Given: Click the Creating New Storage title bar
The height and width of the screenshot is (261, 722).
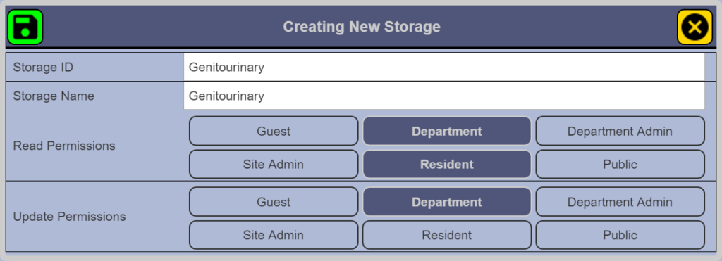Looking at the screenshot, I should [x=362, y=27].
